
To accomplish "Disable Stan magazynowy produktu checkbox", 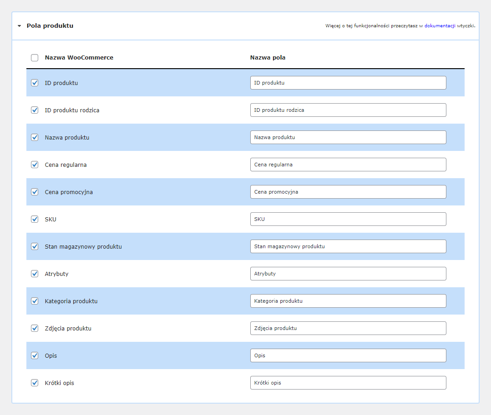I will (35, 246).
